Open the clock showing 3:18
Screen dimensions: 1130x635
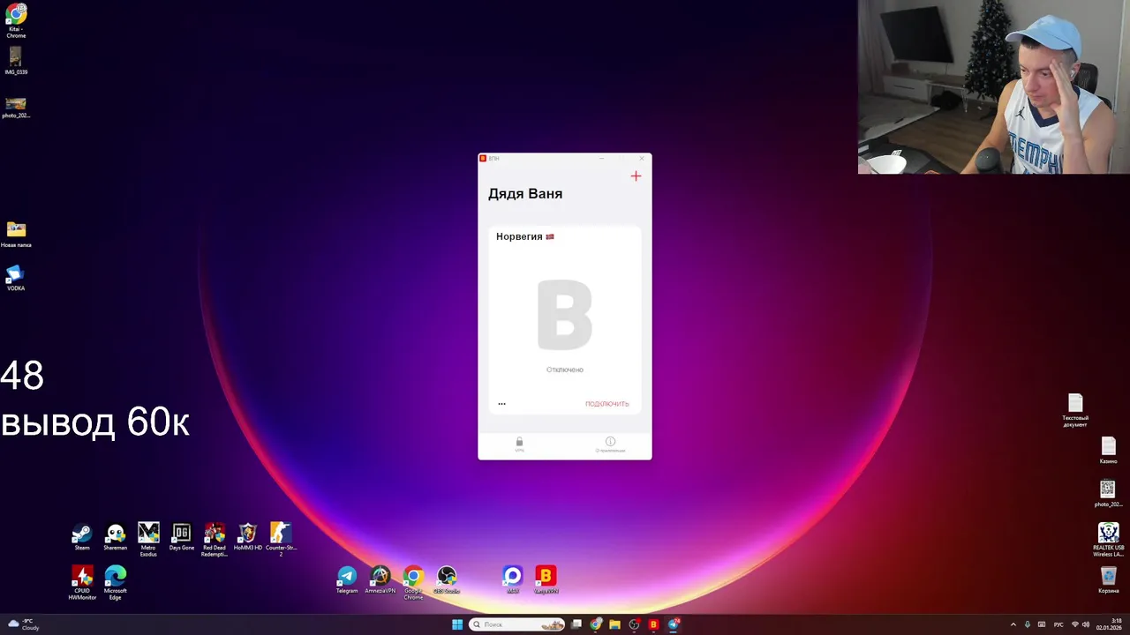click(1111, 624)
